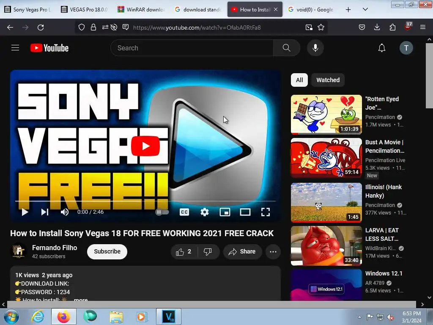Close the How to Install tab
Screen dimensions: 433x325
coord(276,9)
